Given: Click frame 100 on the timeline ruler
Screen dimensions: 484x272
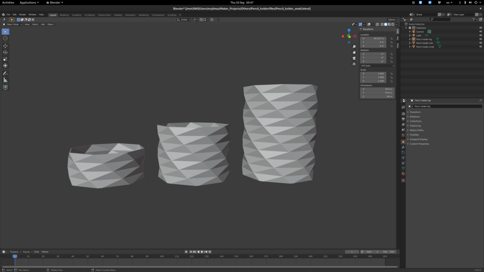Looking at the screenshot, I should pos(162,256).
